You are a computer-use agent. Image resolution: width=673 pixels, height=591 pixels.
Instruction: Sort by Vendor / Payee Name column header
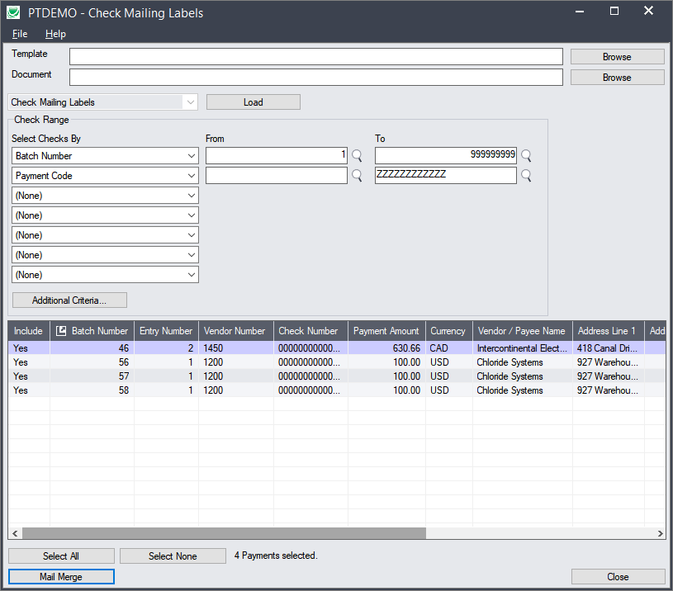[x=523, y=331]
